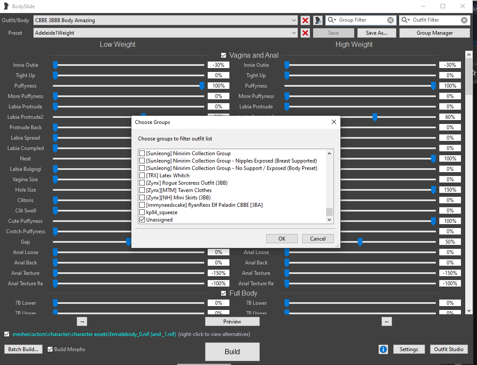Viewport: 477px width, 365px height.
Task: Click low weight Anal Texture slider handle
Action: [55, 273]
